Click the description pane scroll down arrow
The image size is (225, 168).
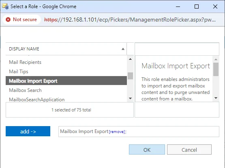tap(216, 98)
